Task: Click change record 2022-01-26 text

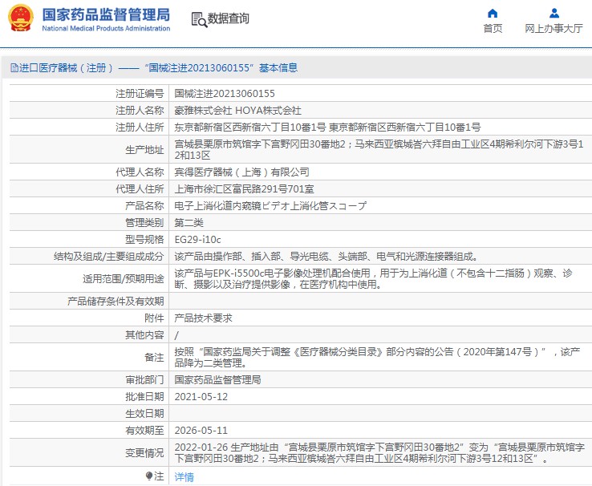Action: tap(379, 453)
